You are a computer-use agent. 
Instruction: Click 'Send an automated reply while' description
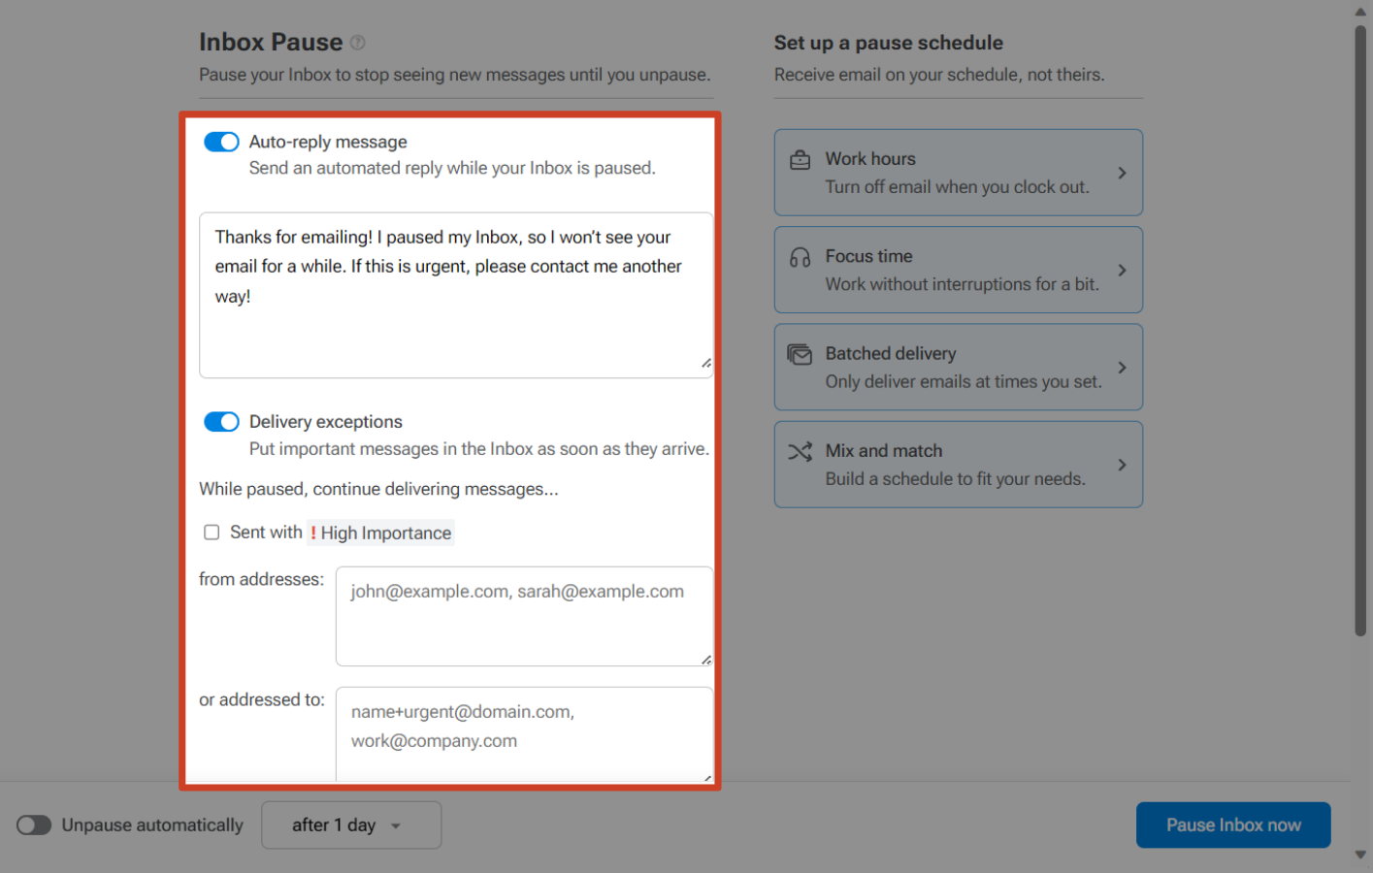(x=452, y=168)
